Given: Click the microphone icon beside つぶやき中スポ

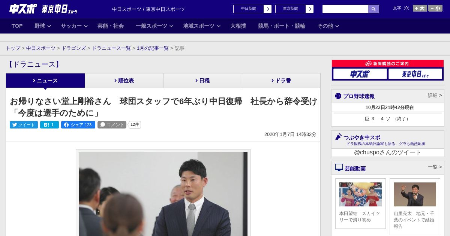Looking at the screenshot, I should coord(338,137).
